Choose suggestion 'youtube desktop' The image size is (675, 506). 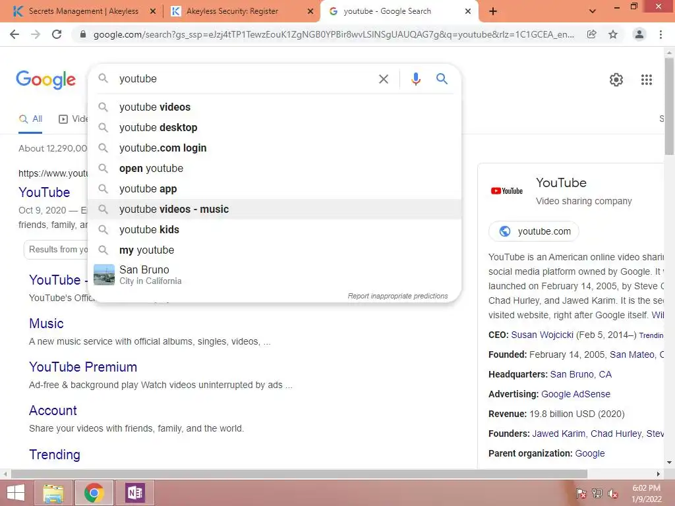click(x=275, y=127)
